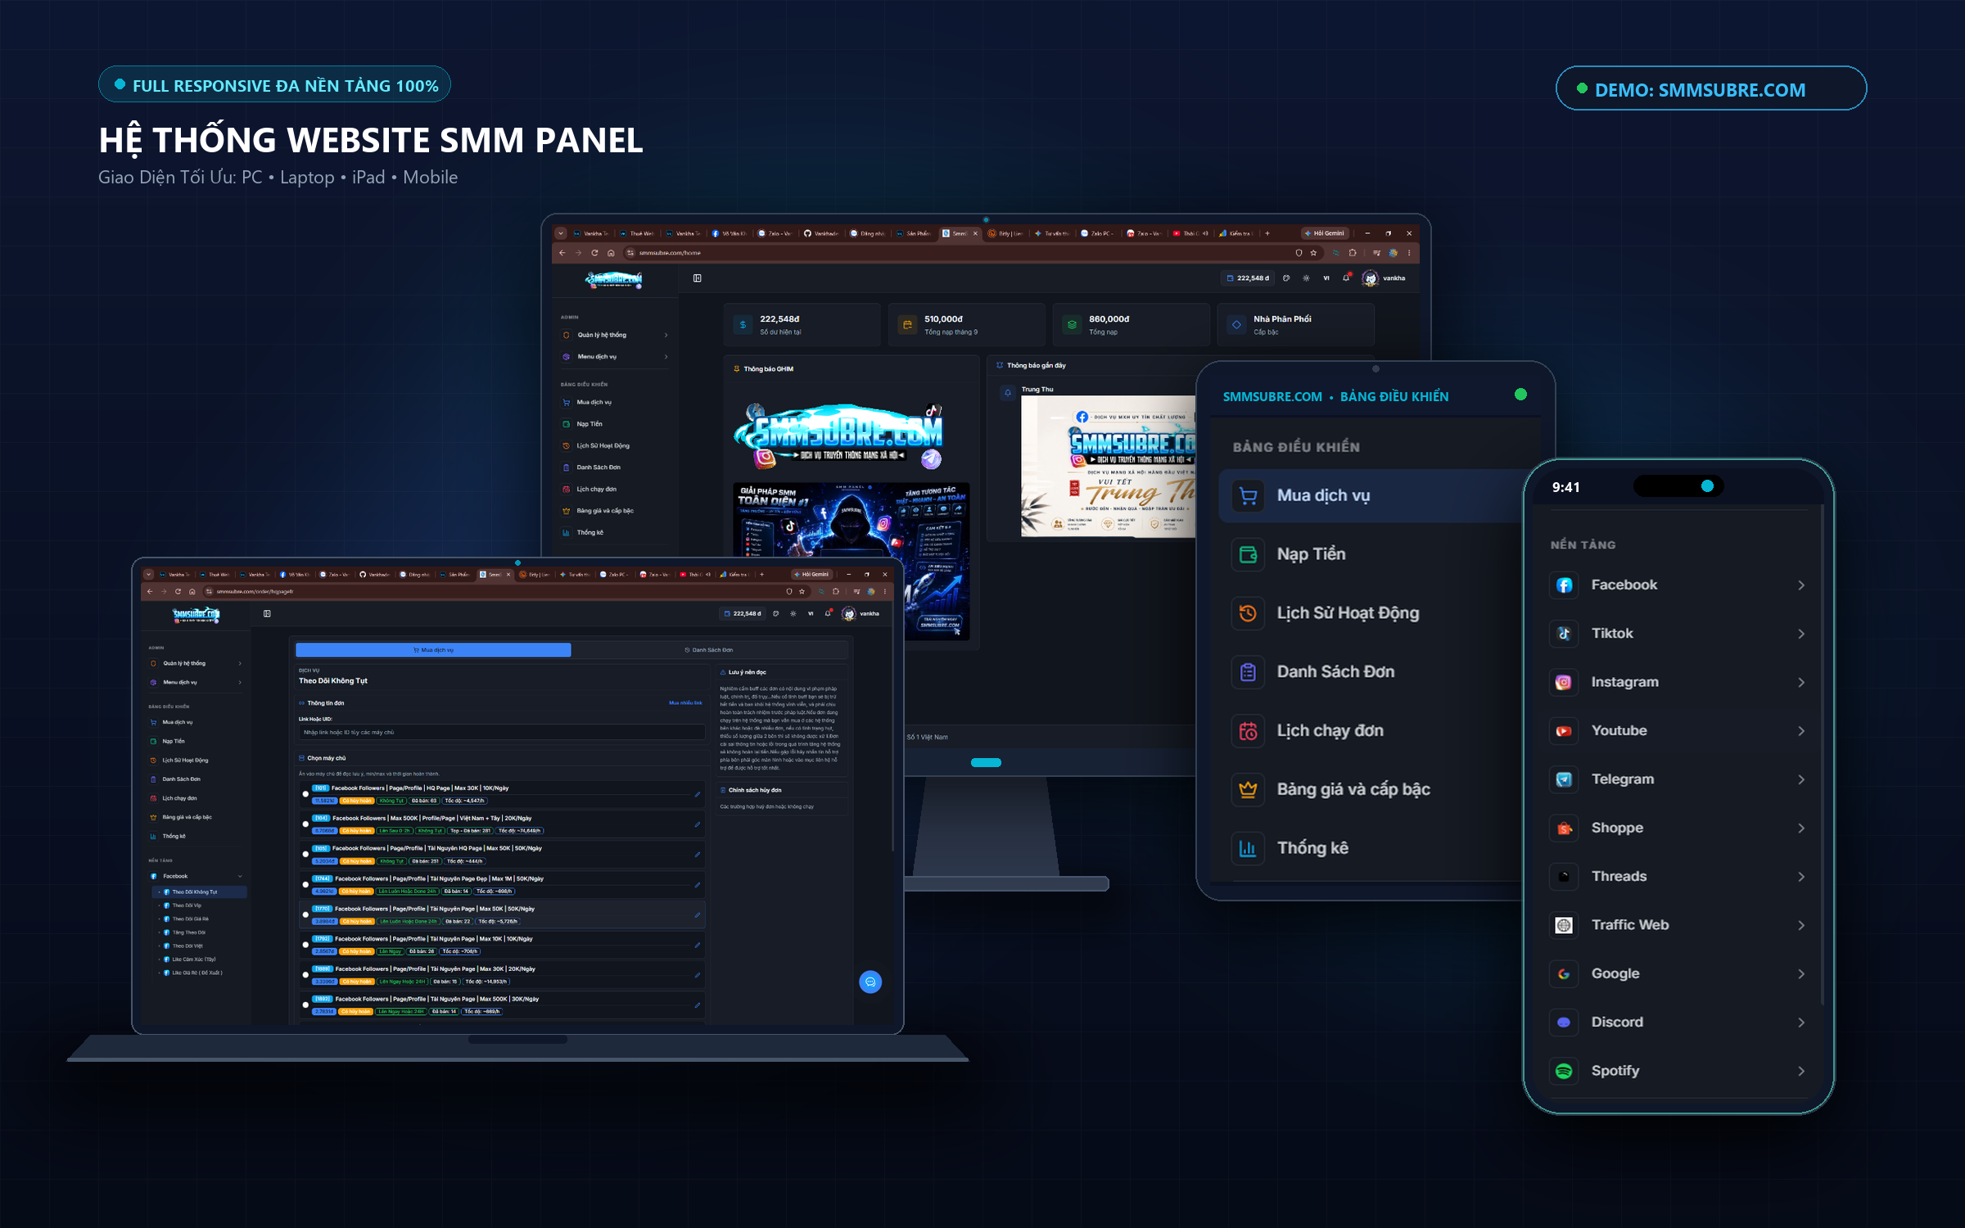The height and width of the screenshot is (1228, 1965).
Task: Switch to the Danh Sách Đơn tab on the laptop
Action: point(709,650)
